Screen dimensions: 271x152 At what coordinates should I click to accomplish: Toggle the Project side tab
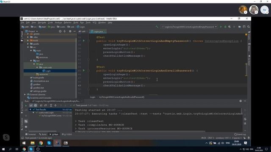pos(22,36)
